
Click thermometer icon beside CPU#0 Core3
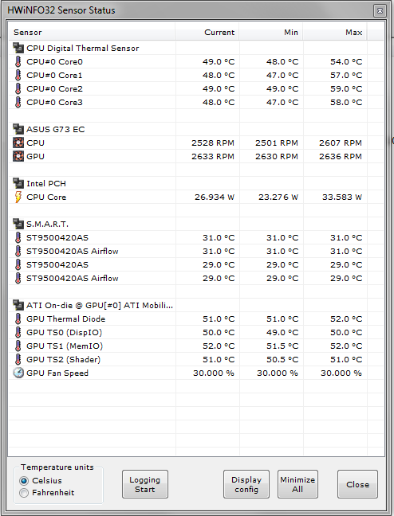click(x=18, y=102)
